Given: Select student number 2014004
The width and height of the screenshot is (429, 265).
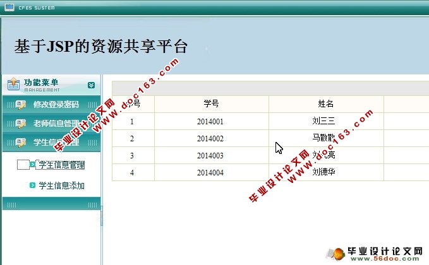Looking at the screenshot, I should (210, 172).
